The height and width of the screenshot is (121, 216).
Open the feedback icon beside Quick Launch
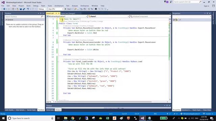click(x=171, y=2)
